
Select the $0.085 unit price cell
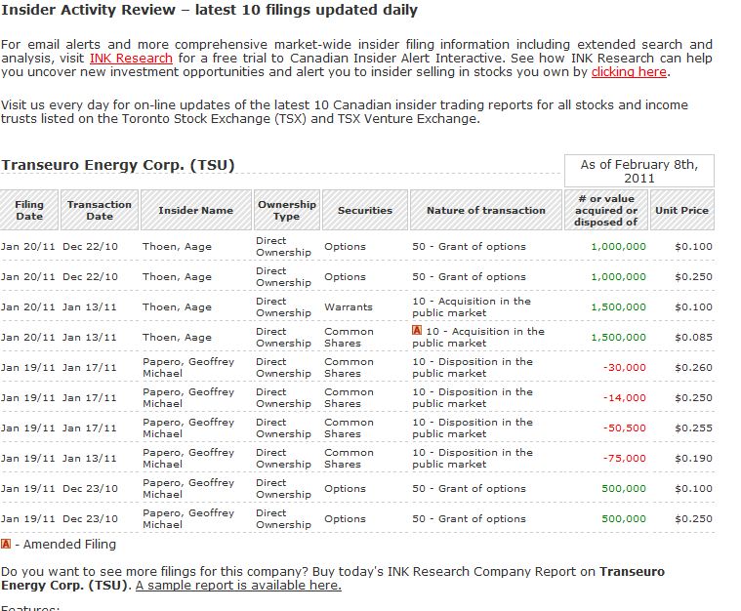[693, 338]
